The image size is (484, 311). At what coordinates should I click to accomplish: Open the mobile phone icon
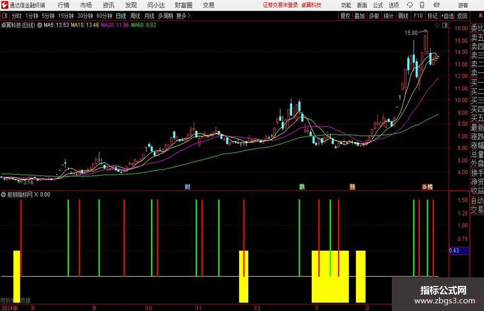click(x=422, y=5)
